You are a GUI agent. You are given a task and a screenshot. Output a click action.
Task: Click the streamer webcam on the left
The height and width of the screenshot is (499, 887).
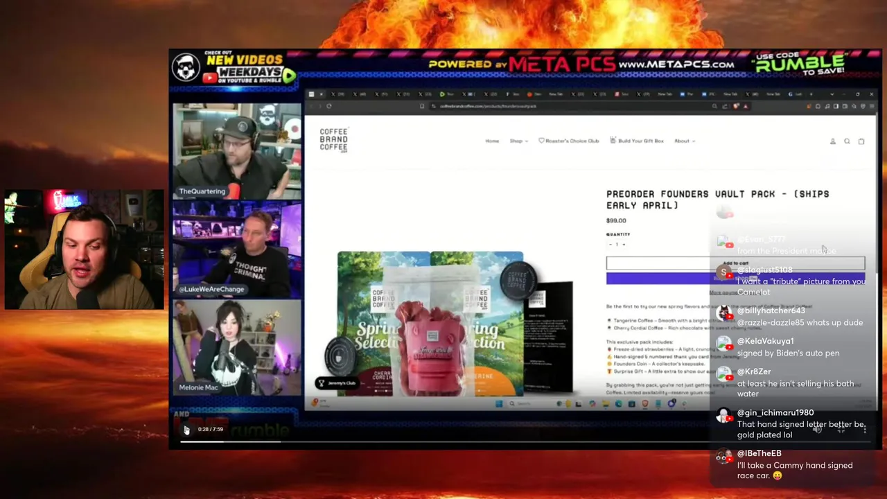[x=83, y=249]
